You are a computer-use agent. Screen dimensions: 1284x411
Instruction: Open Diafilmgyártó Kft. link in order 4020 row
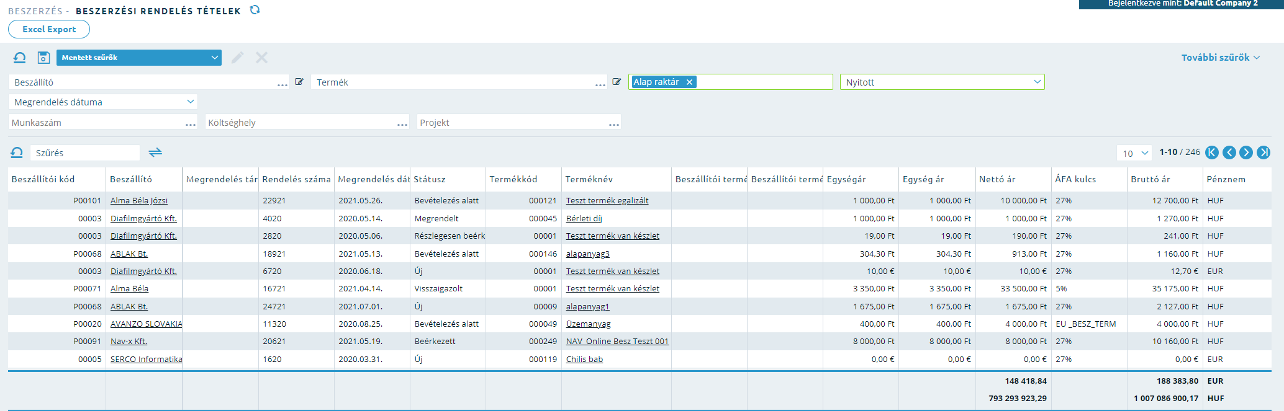pos(143,218)
